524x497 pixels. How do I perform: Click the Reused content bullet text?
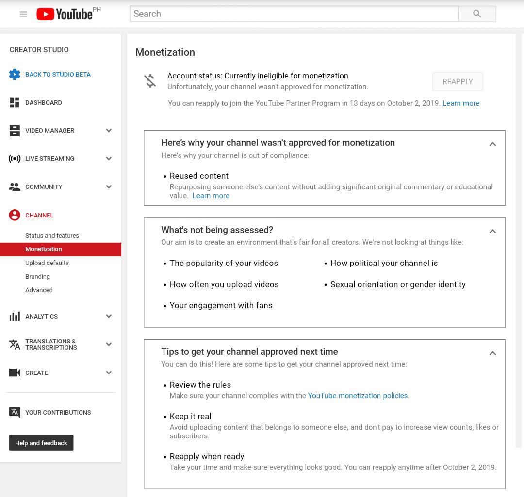[x=199, y=176]
